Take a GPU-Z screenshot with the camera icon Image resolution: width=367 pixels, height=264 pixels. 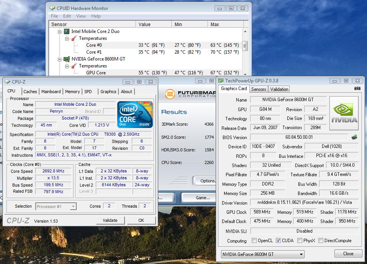(x=357, y=88)
